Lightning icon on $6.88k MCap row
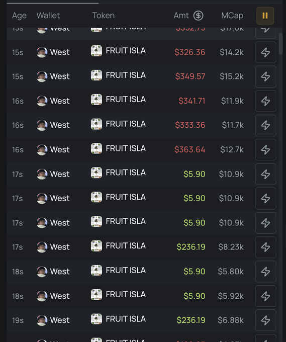286x342 pixels. [x=265, y=320]
